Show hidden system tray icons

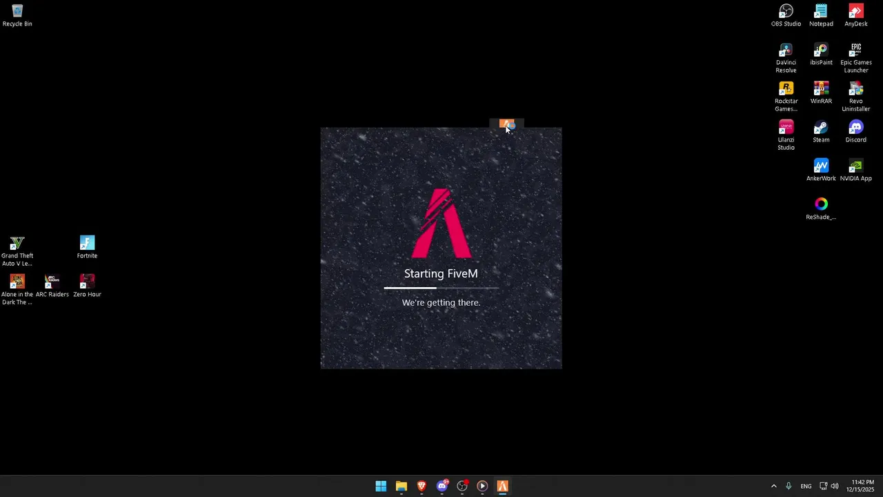tap(773, 486)
